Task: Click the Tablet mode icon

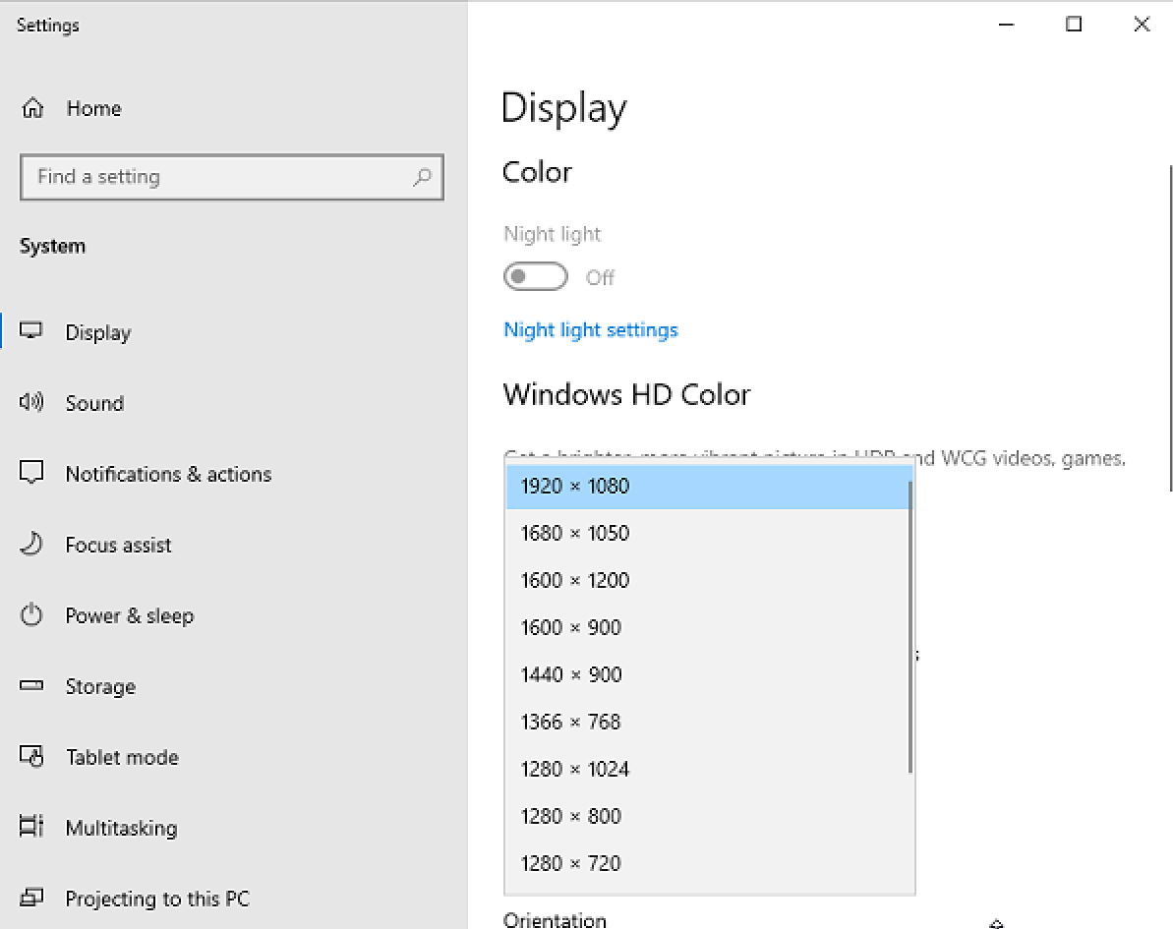Action: (x=32, y=757)
